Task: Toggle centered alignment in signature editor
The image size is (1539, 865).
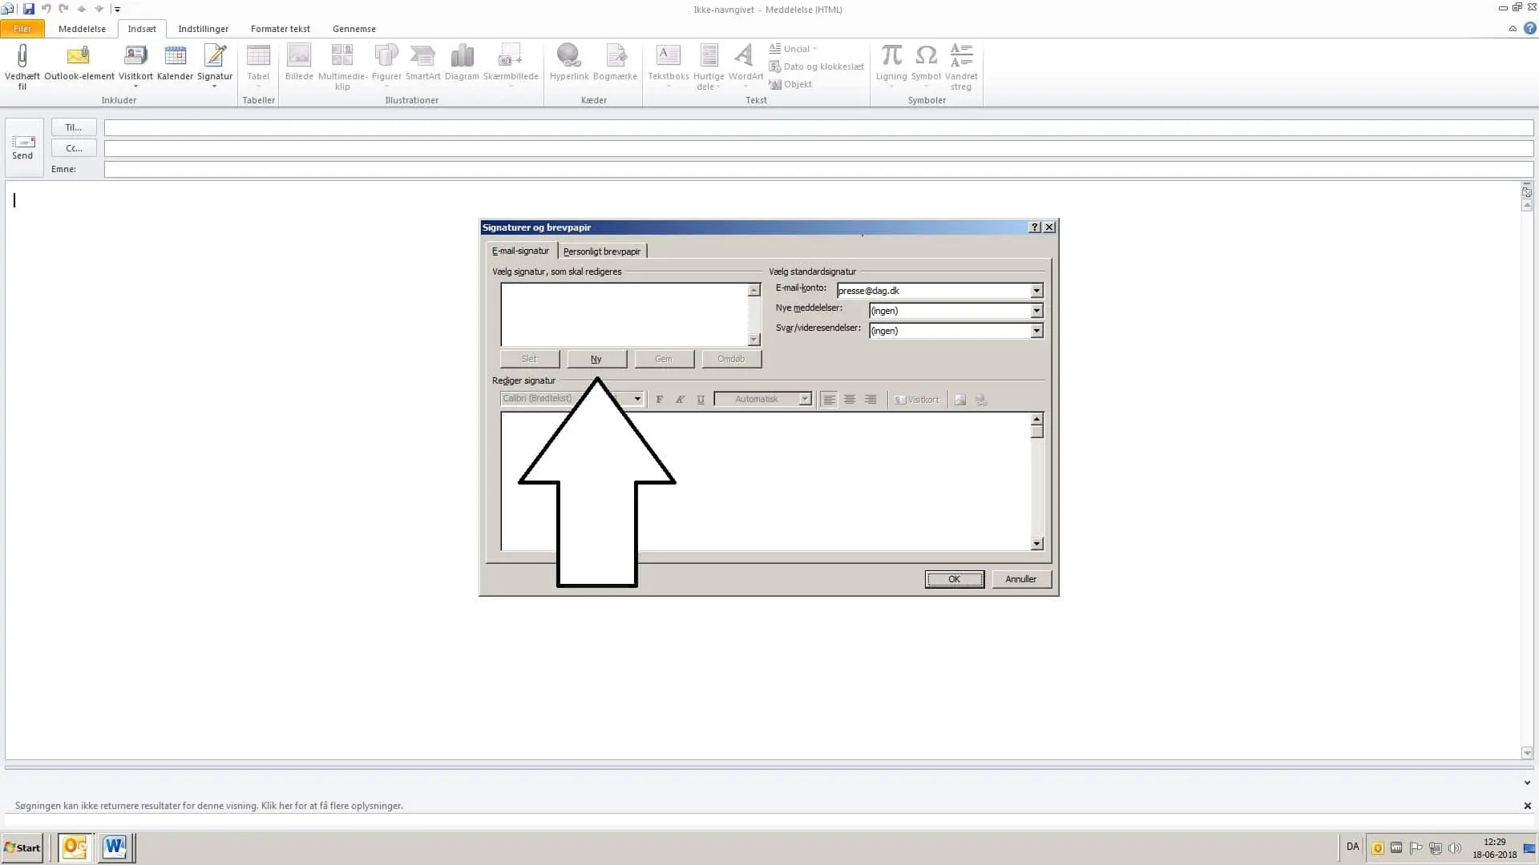Action: [x=850, y=399]
